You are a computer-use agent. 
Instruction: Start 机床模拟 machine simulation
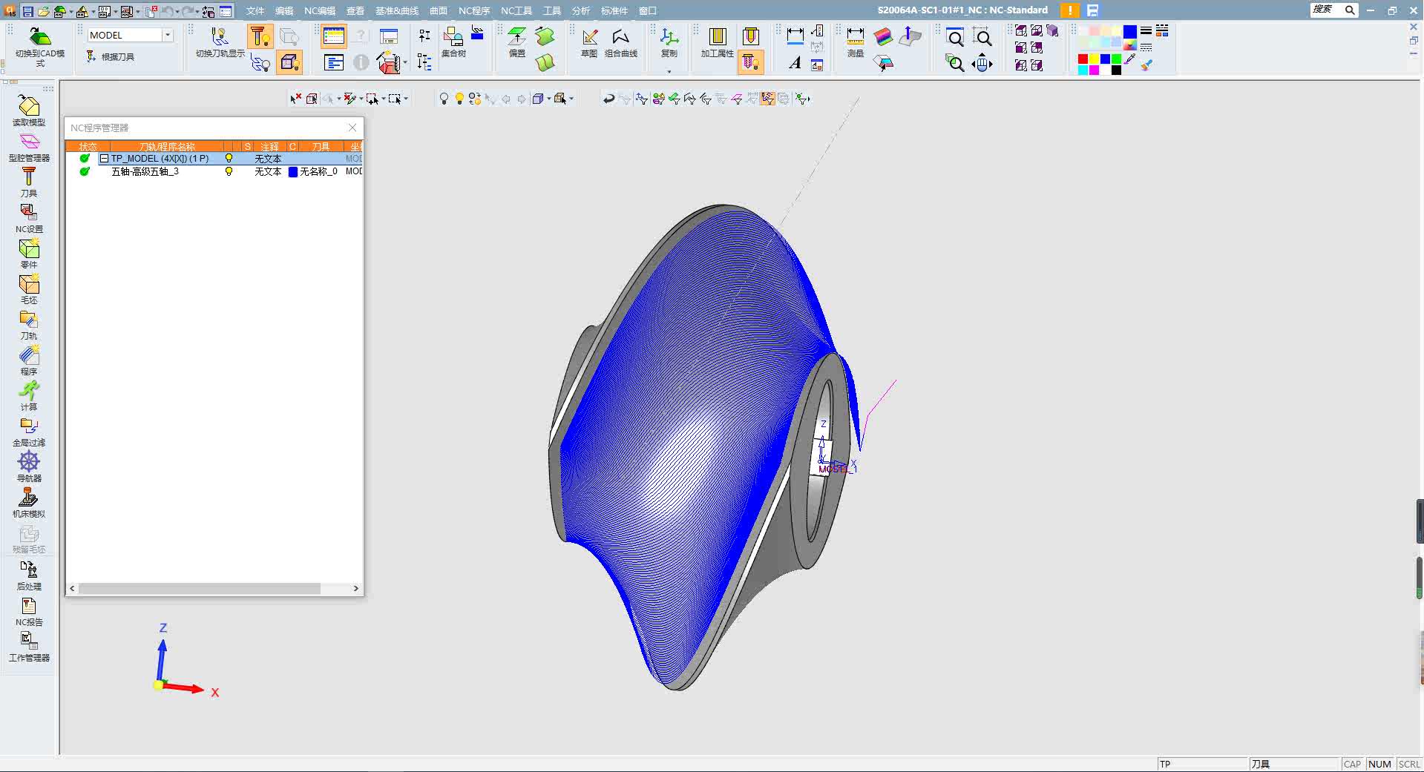click(29, 503)
